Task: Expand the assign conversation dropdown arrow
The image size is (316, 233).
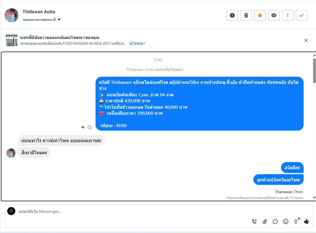Action: point(59,20)
